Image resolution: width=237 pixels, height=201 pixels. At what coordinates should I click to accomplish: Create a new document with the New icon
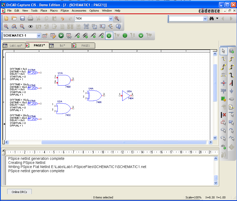6,18
